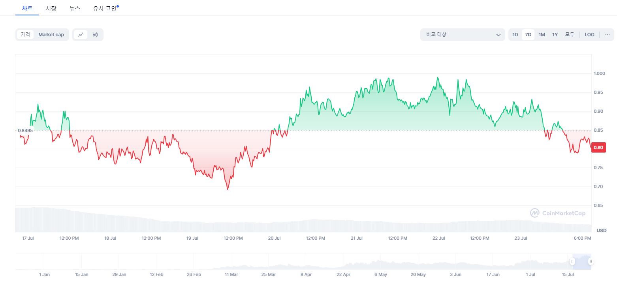The image size is (617, 287).
Task: Click the 18 Jul date label
Action: 110,238
